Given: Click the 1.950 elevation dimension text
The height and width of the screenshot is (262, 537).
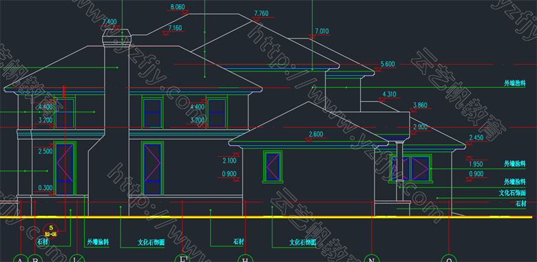Looking at the screenshot, I should [476, 164].
